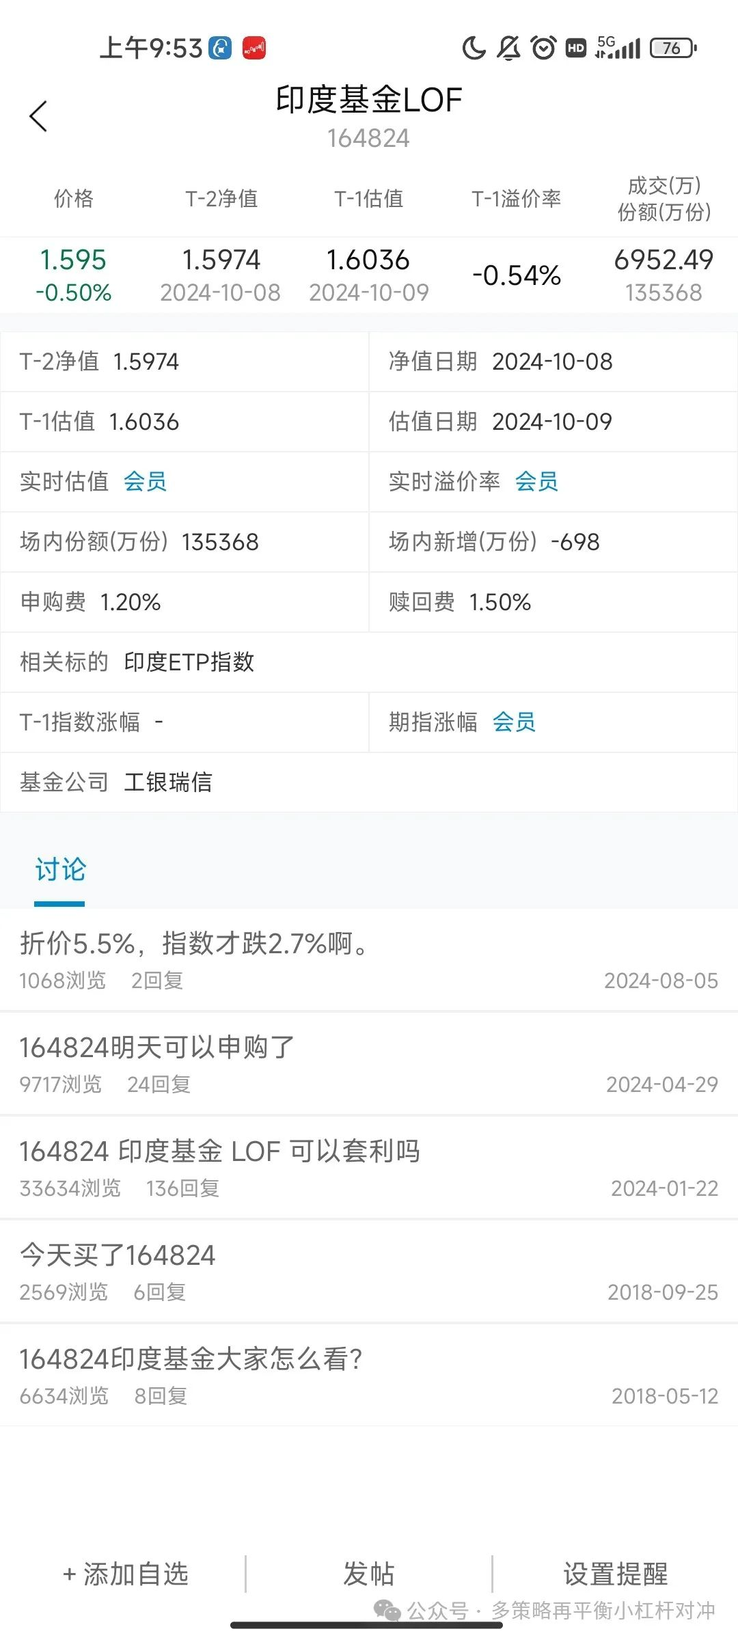Tap the red app notification icon
Viewport: 738px width, 1640px height.
click(254, 48)
